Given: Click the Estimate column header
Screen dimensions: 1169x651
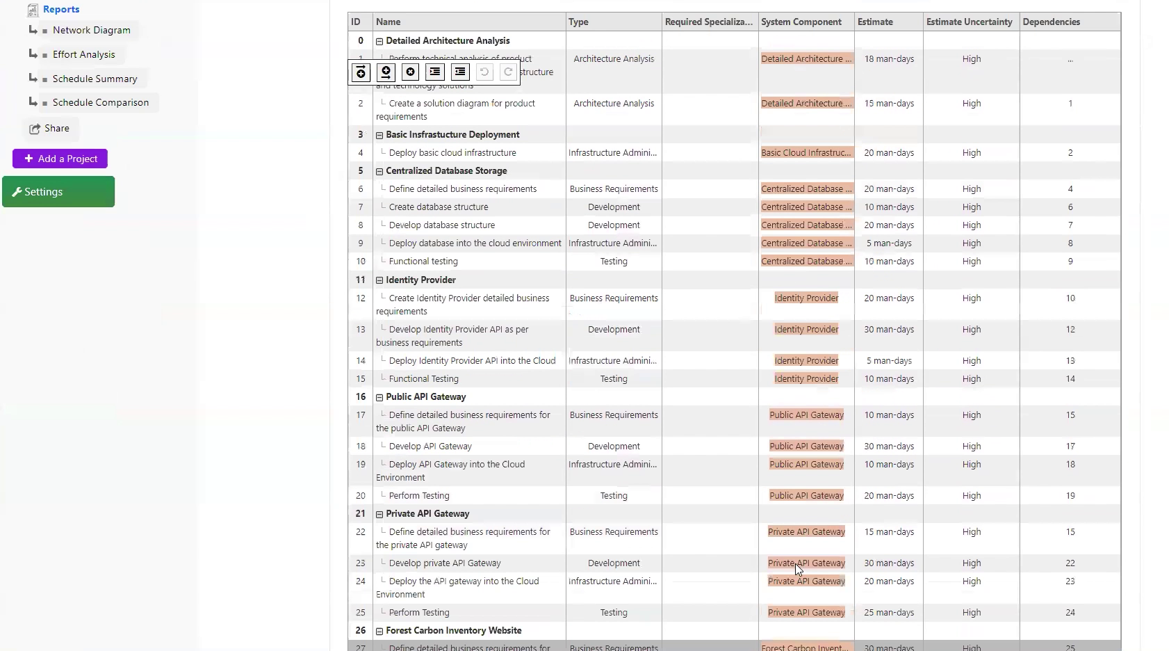Looking at the screenshot, I should [889, 22].
